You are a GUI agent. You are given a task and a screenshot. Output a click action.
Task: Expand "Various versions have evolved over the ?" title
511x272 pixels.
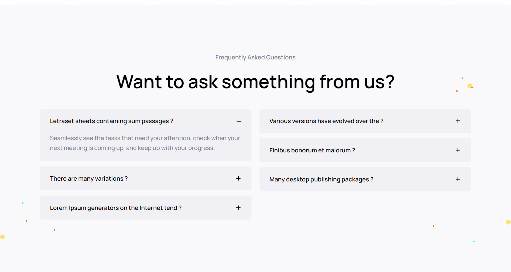[326, 121]
